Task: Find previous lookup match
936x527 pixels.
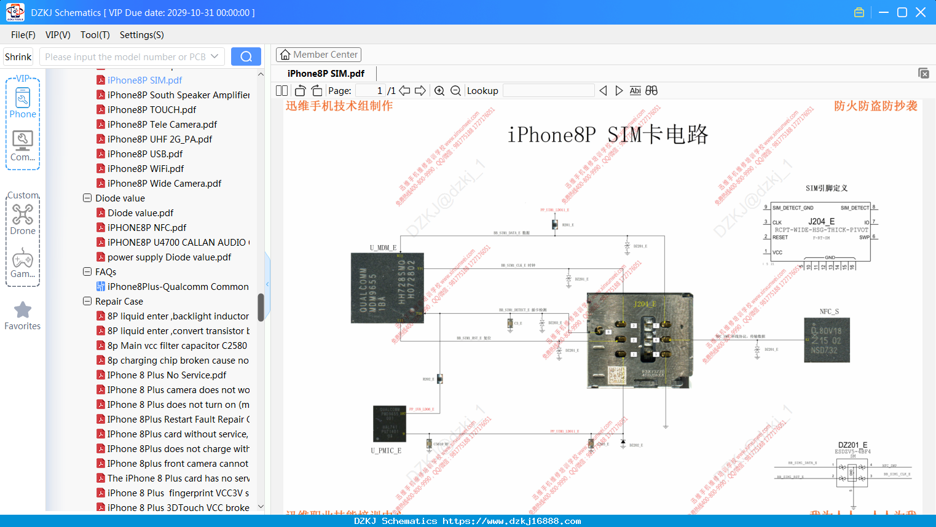Action: 603,91
